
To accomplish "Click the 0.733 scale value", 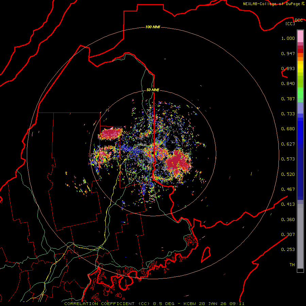I will pos(288,114).
